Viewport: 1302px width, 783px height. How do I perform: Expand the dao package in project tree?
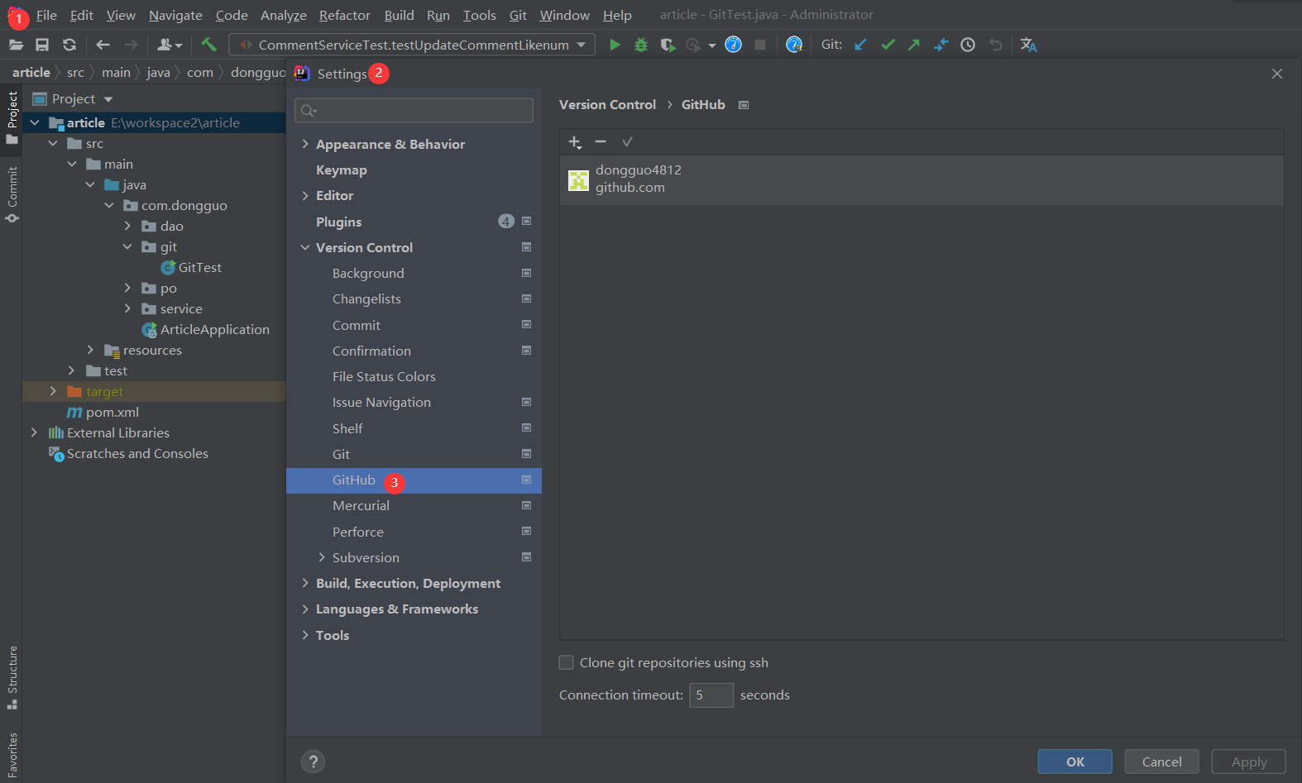coord(127,226)
